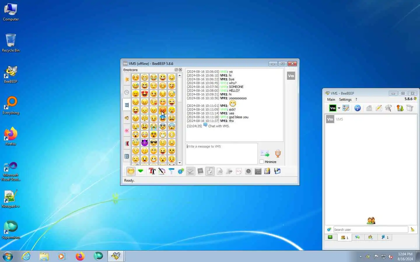Screen dimensions: 420x262
Task: Open chat settings gear icon
Action: (x=181, y=171)
